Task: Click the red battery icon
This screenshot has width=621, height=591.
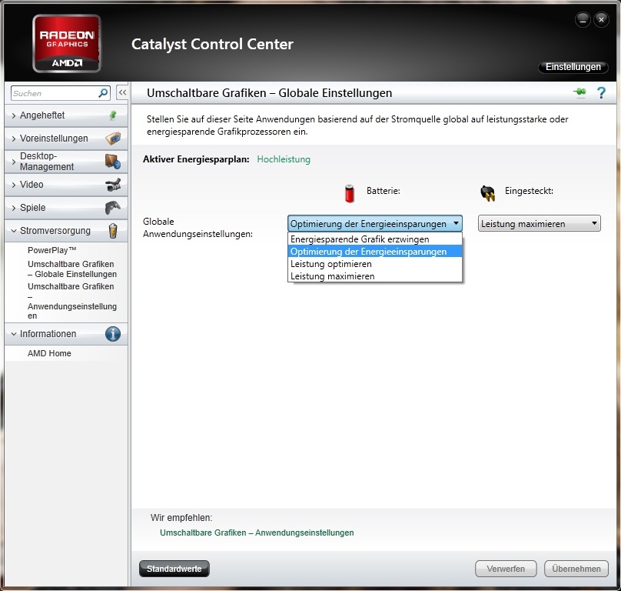Action: click(x=349, y=194)
